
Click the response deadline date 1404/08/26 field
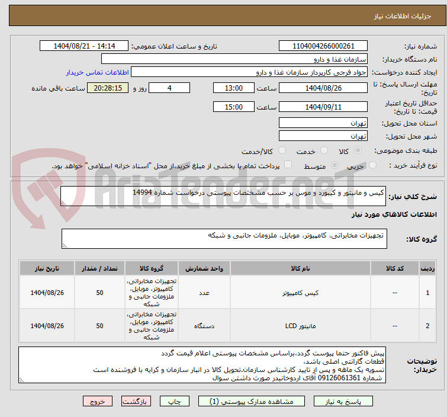click(x=323, y=88)
